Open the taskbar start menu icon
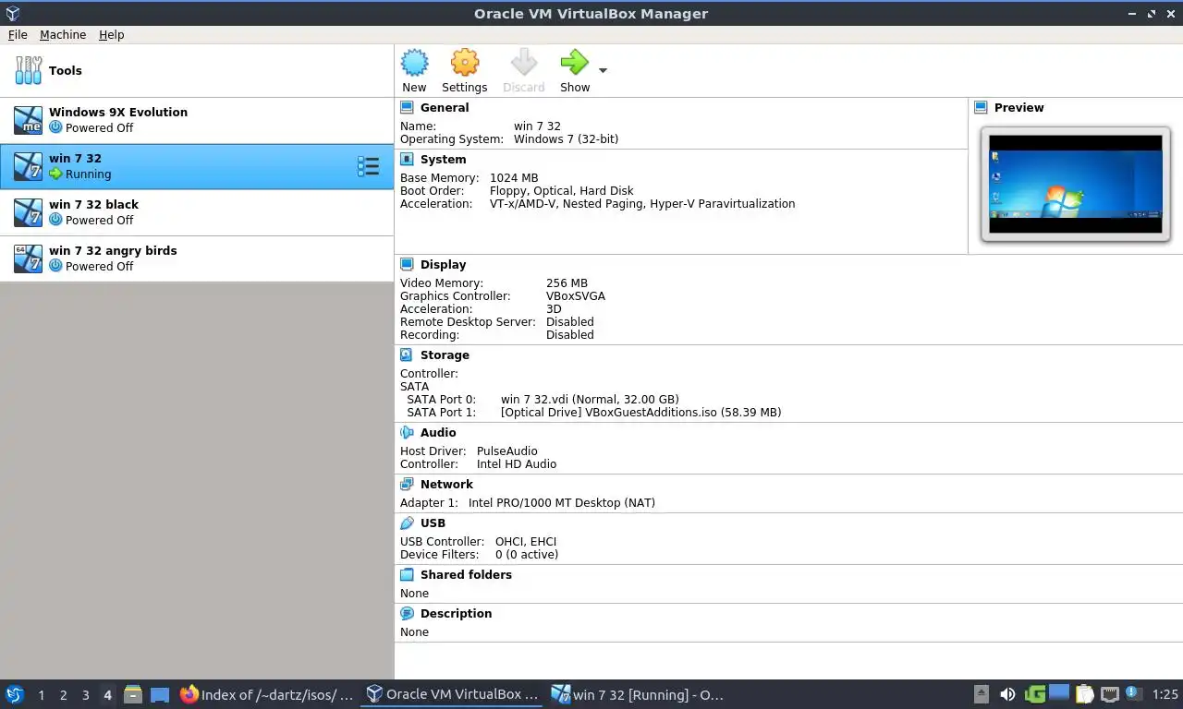Image resolution: width=1183 pixels, height=709 pixels. click(15, 694)
